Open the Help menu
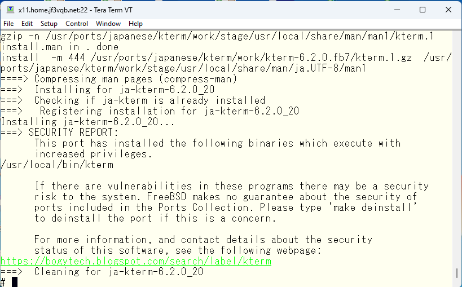The image size is (462, 287). click(135, 24)
